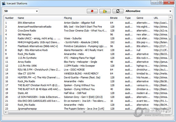Click the null genre cell
This screenshot has width=176, height=122.
click(x=138, y=50)
